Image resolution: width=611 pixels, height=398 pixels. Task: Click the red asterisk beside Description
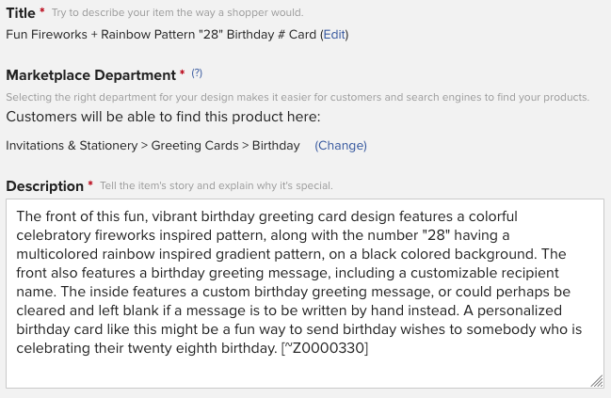click(90, 183)
